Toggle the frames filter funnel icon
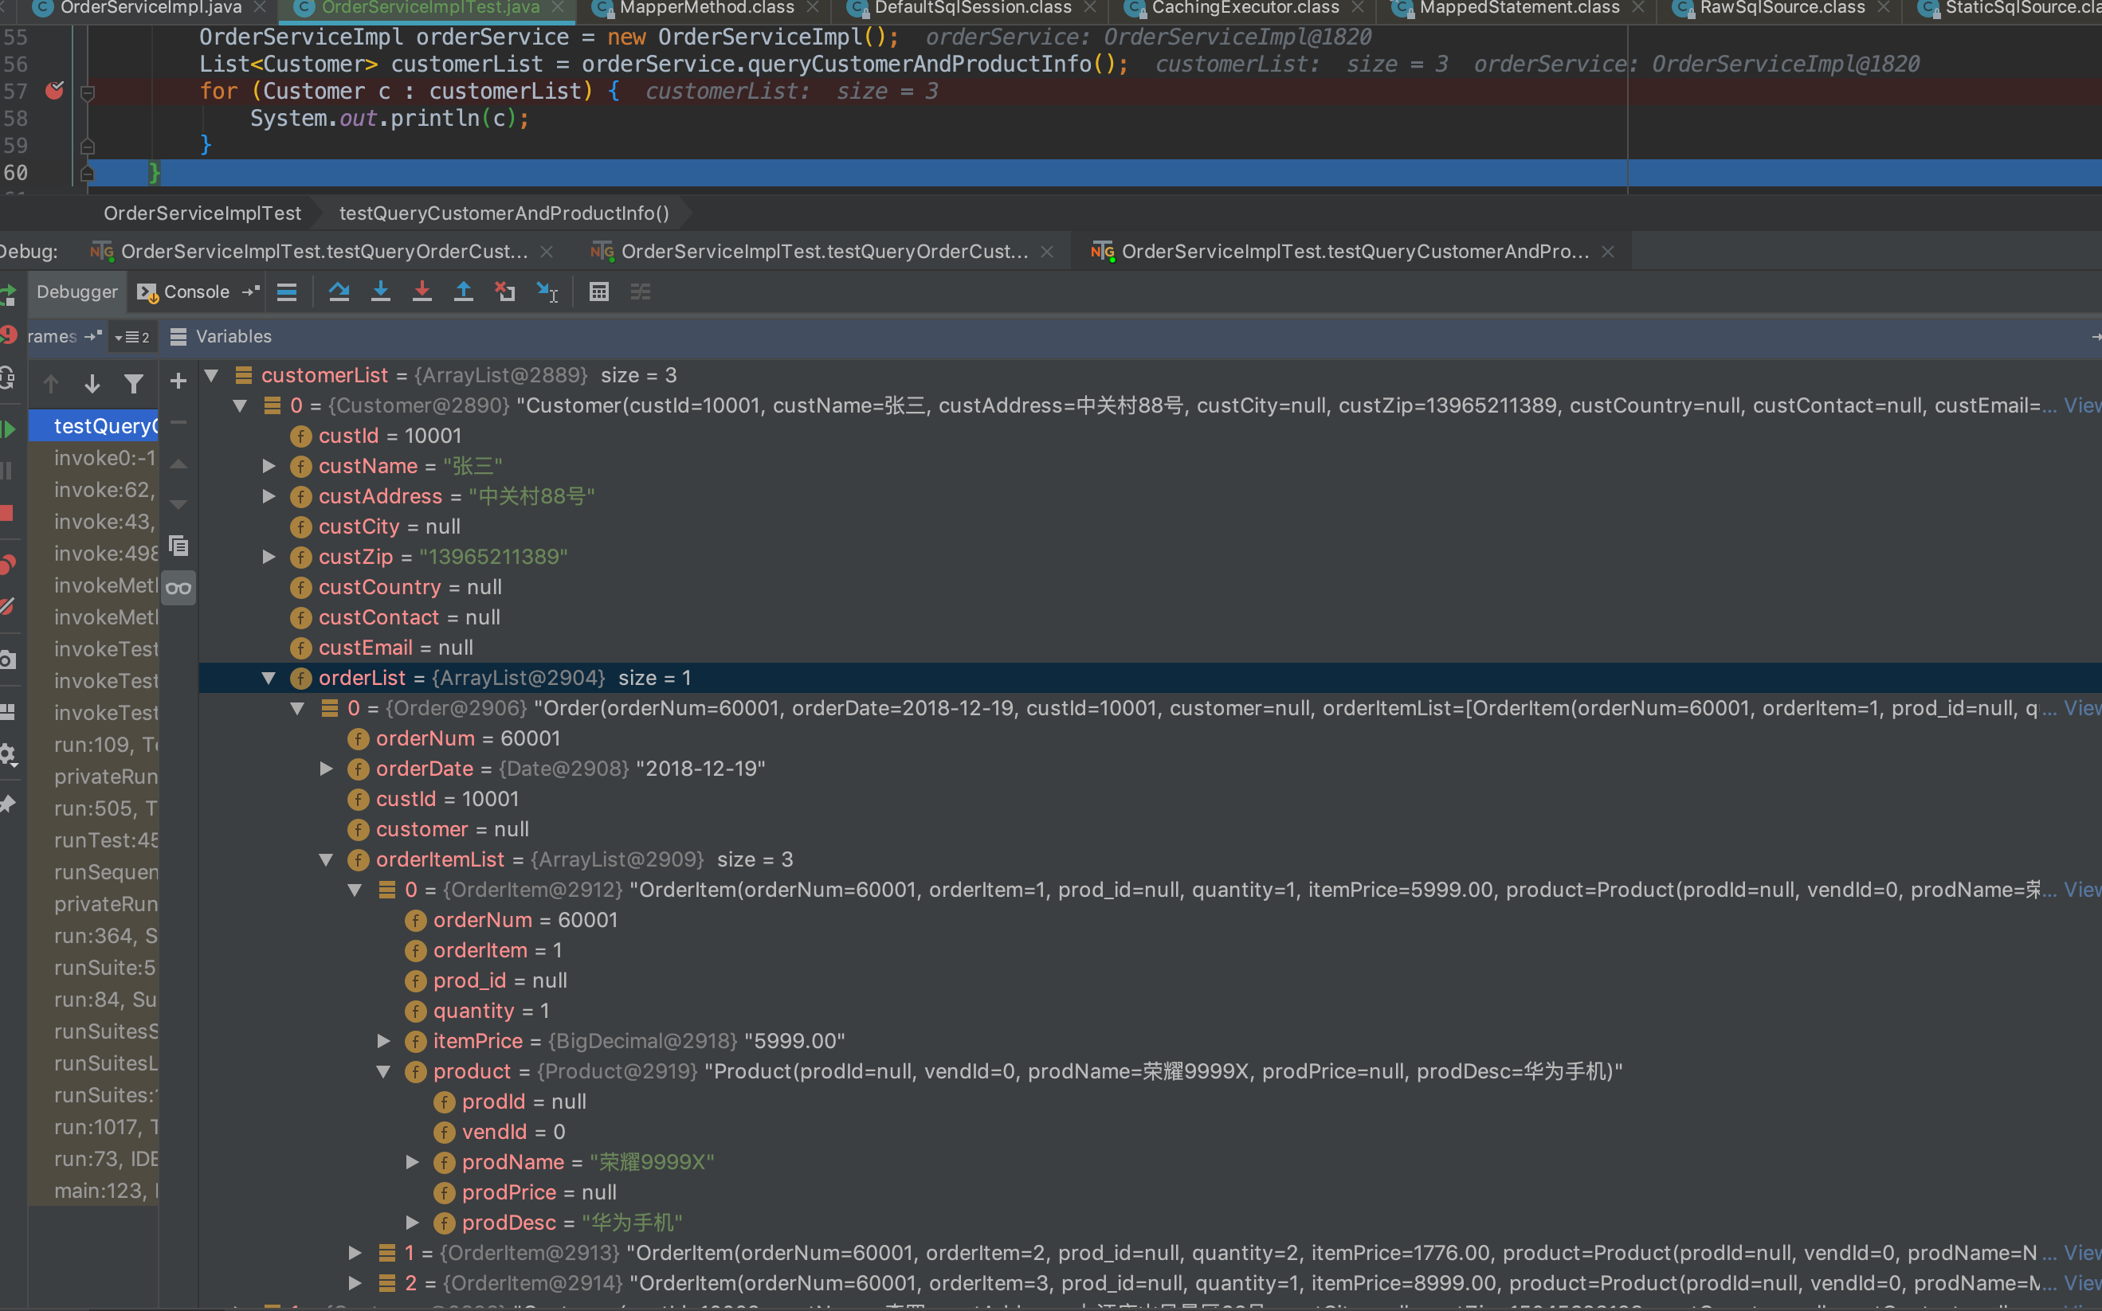The width and height of the screenshot is (2102, 1311). tap(134, 383)
